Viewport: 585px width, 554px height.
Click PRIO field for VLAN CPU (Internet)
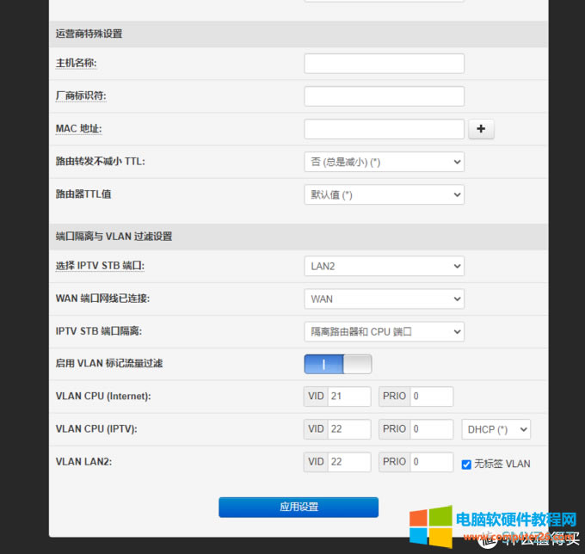(x=432, y=397)
